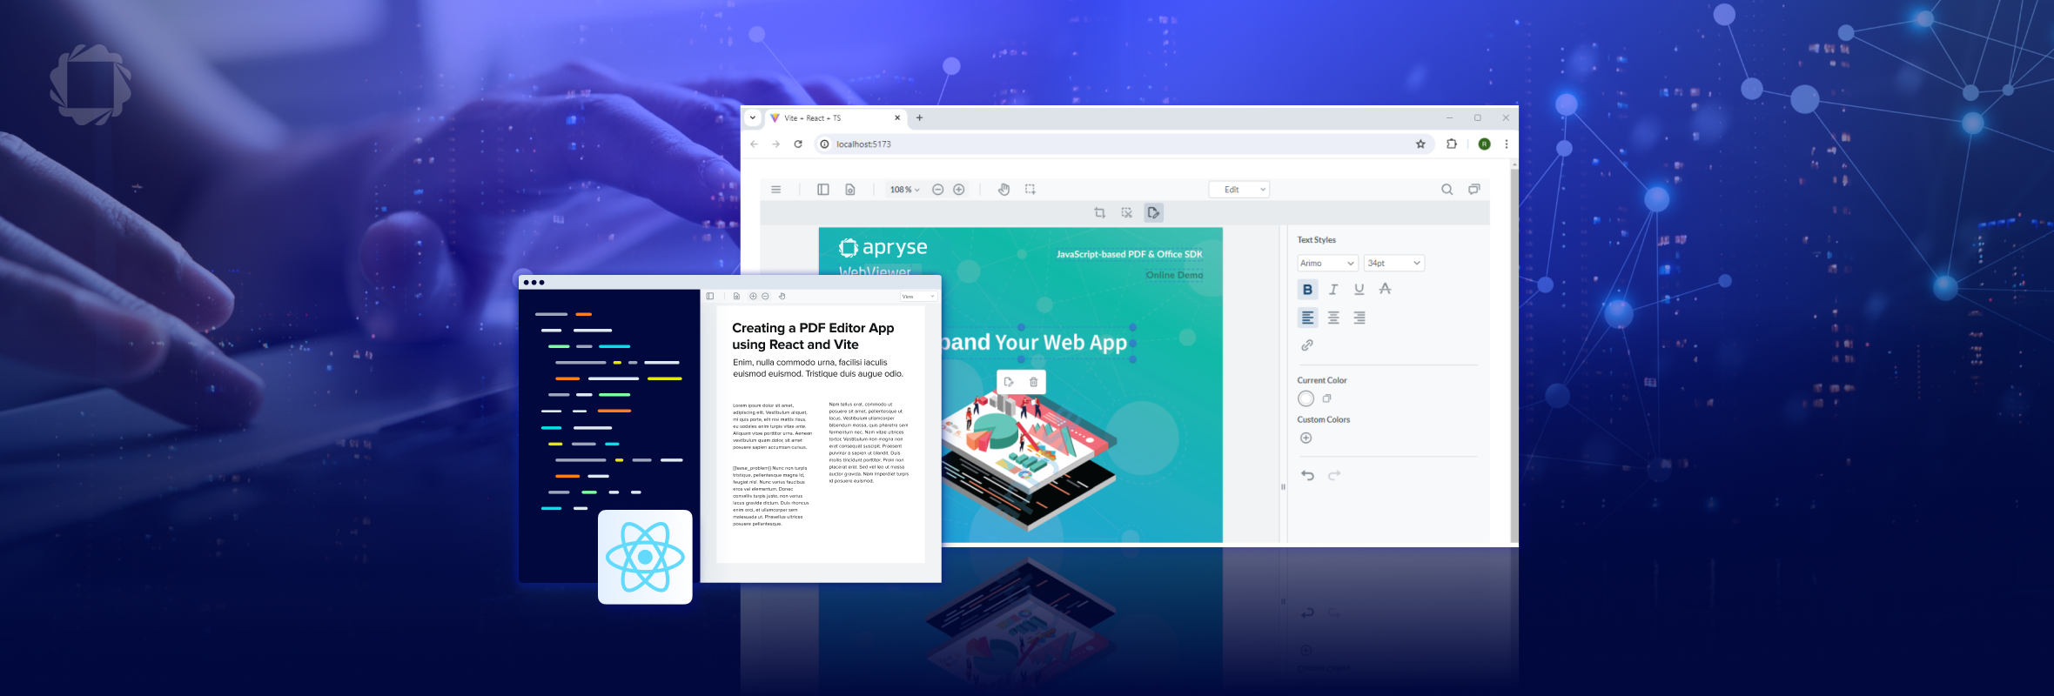Select the "pand Your Web App" text box
Image resolution: width=2054 pixels, height=696 pixels.
(1037, 343)
